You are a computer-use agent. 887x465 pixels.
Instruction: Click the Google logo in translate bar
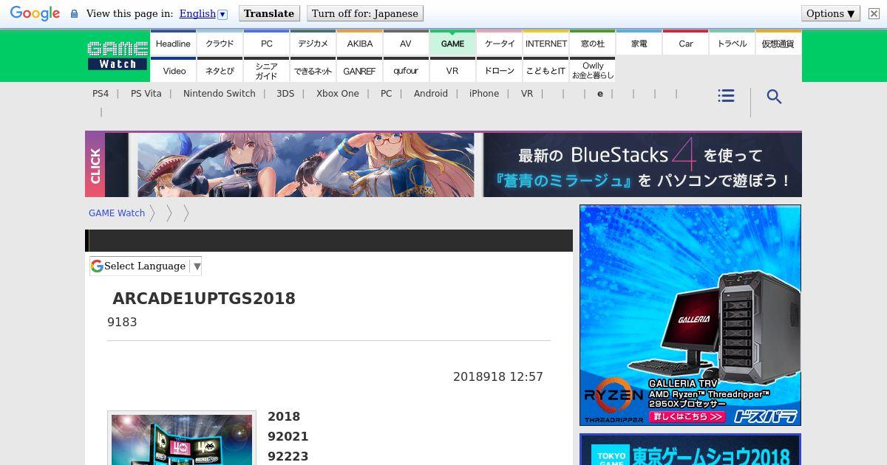[35, 13]
